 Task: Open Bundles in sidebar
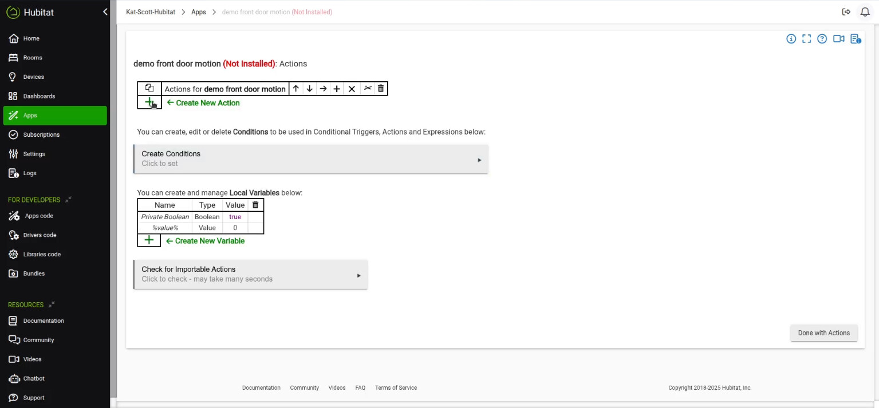pyautogui.click(x=55, y=274)
